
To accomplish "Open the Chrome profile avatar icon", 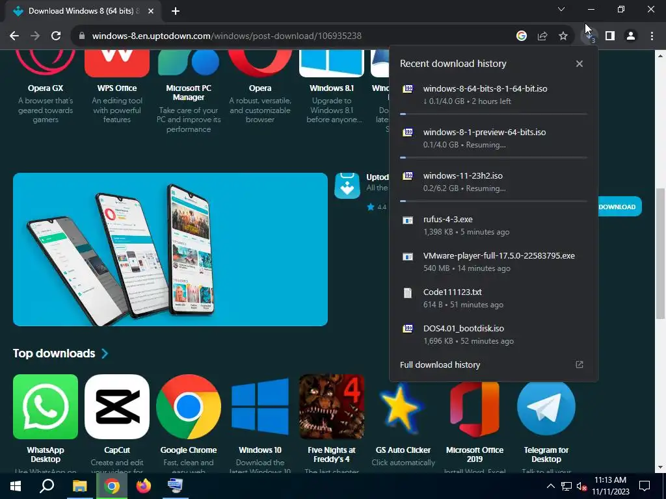I will click(x=631, y=36).
